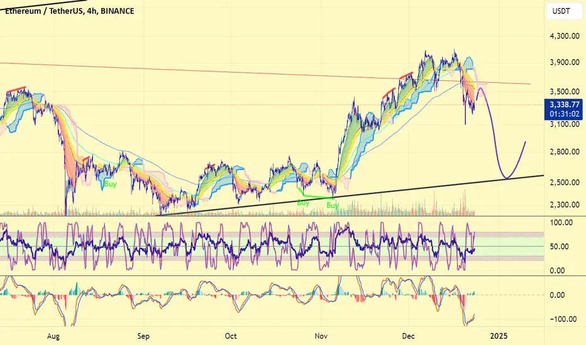Viewport: 586px width, 345px height.
Task: Click the 2,800.00 price axis label
Action: 565,152
